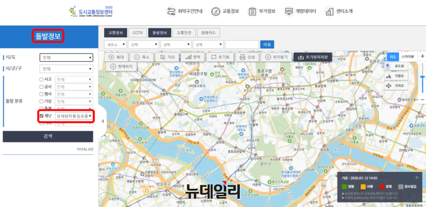The width and height of the screenshot is (426, 207).
Task: Click the blue 이동 button
Action: (267, 44)
